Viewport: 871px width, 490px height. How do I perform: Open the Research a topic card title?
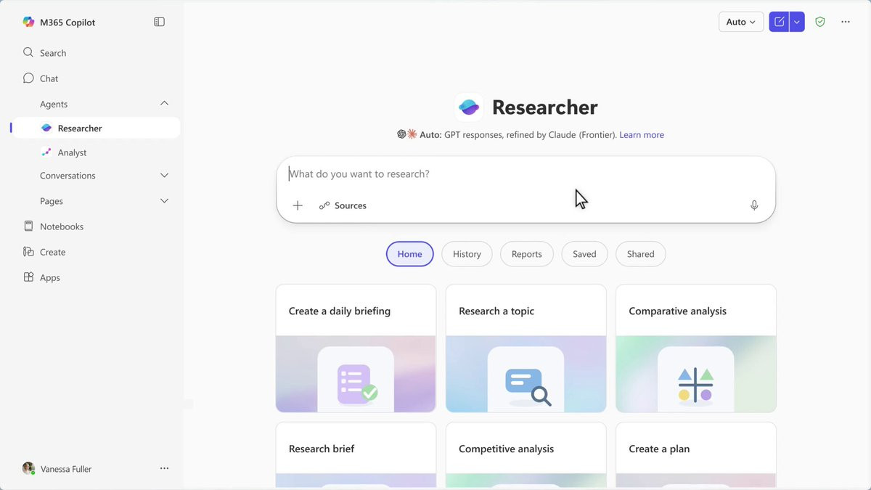click(496, 311)
